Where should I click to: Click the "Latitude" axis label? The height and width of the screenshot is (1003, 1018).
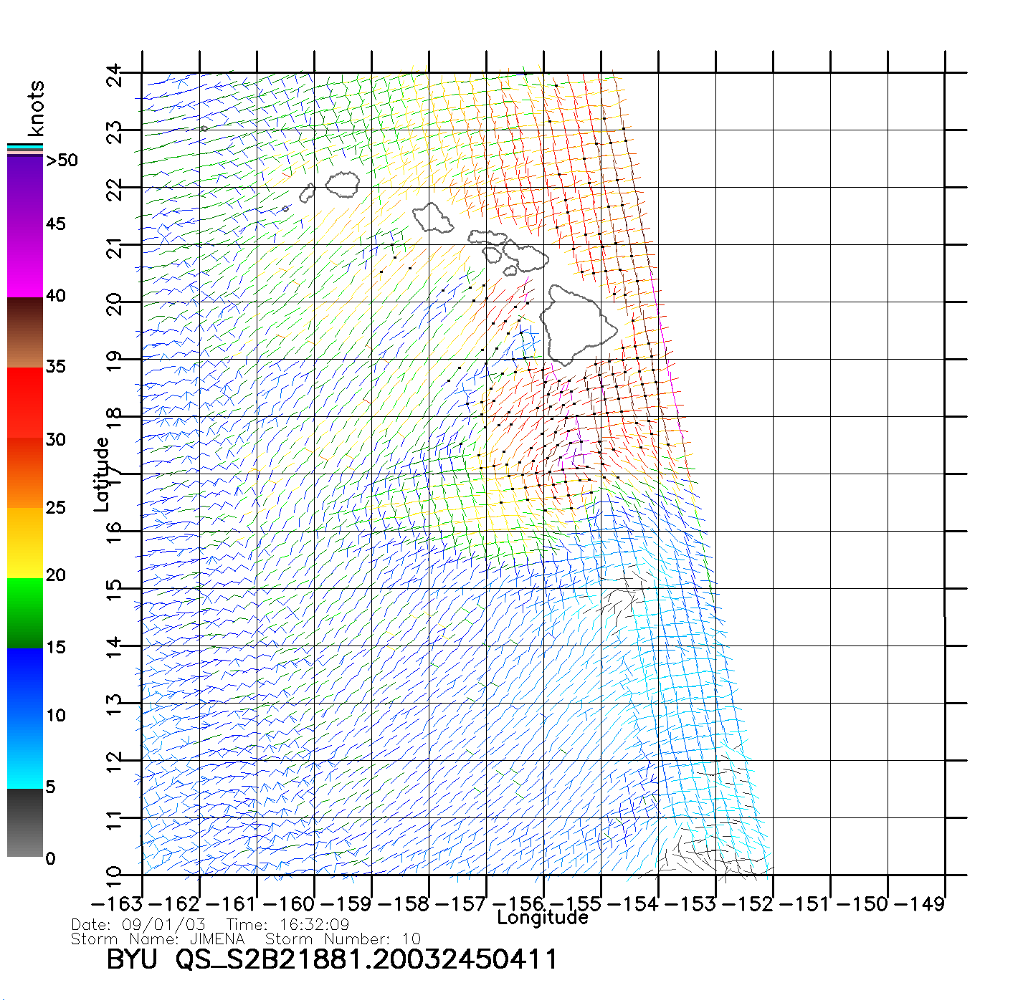102,474
